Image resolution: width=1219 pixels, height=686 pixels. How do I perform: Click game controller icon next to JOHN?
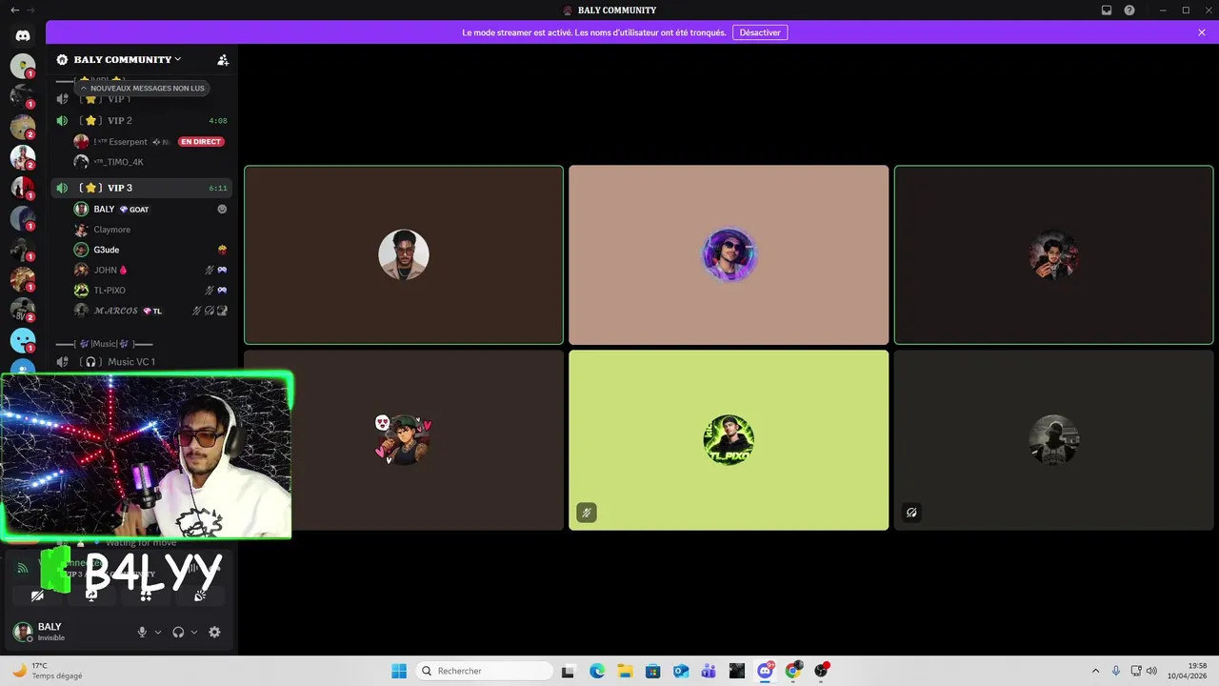(x=222, y=270)
